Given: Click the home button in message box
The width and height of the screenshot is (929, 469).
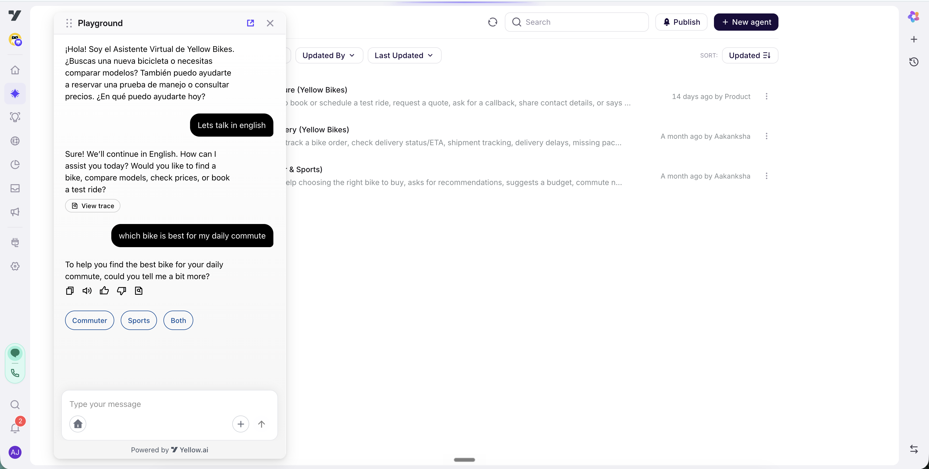Looking at the screenshot, I should click(x=78, y=424).
